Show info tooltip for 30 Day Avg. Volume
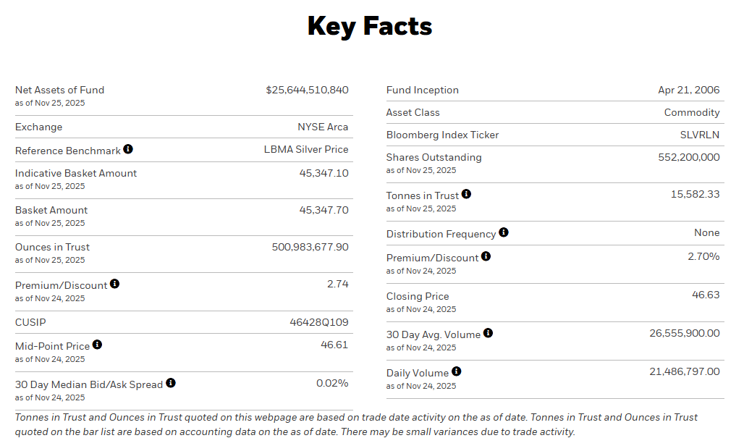 pos(488,333)
